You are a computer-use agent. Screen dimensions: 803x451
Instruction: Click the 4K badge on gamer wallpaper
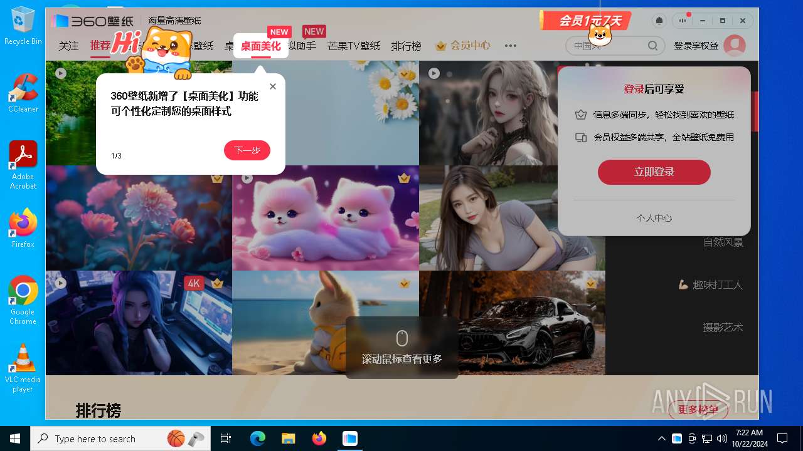[194, 283]
